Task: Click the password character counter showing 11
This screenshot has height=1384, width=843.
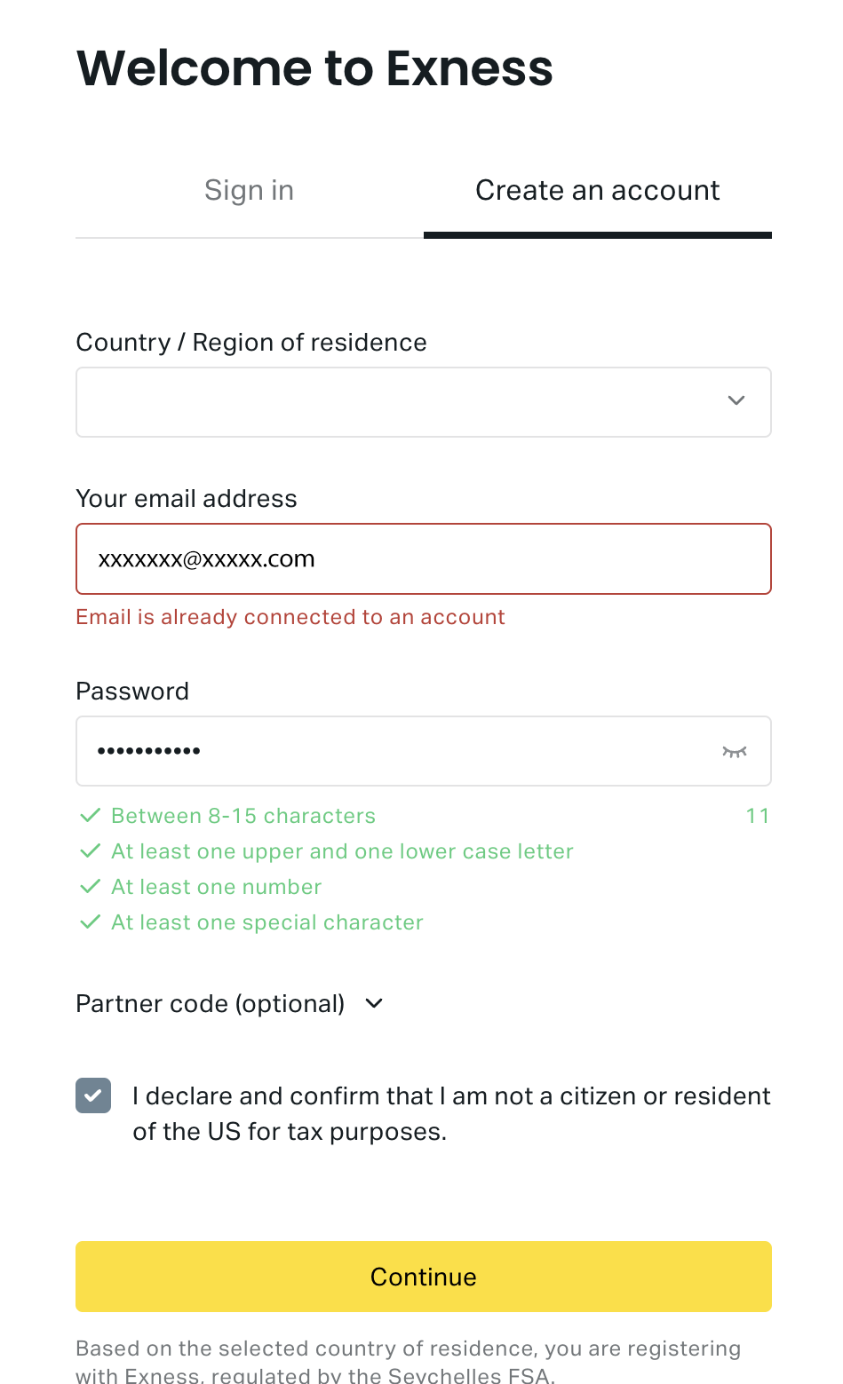Action: tap(758, 816)
